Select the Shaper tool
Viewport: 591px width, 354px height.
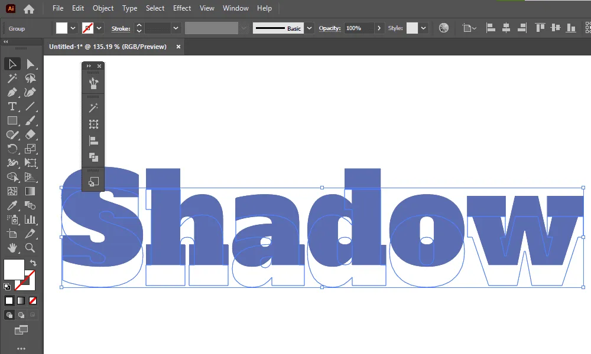(x=12, y=135)
